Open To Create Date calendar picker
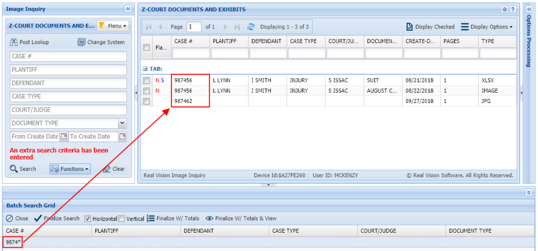The width and height of the screenshot is (538, 251). [122, 137]
